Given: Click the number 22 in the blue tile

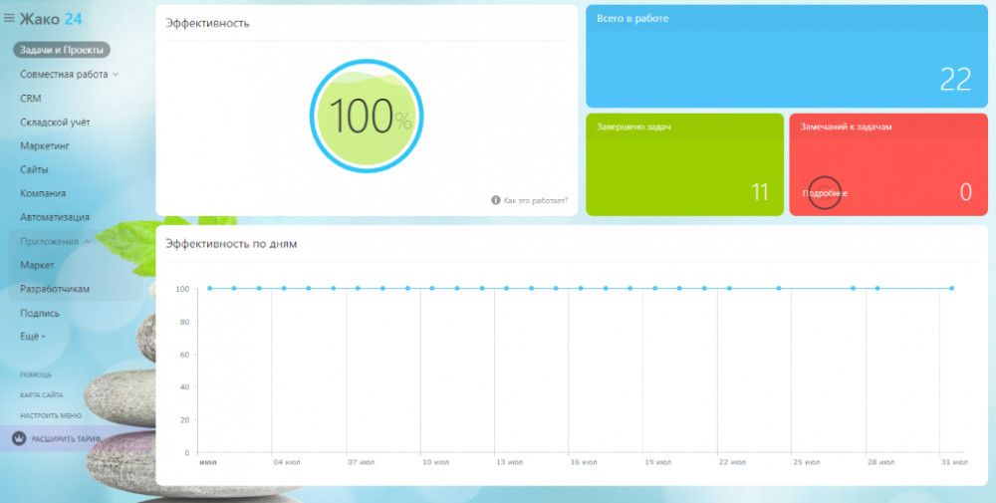Looking at the screenshot, I should [x=955, y=80].
